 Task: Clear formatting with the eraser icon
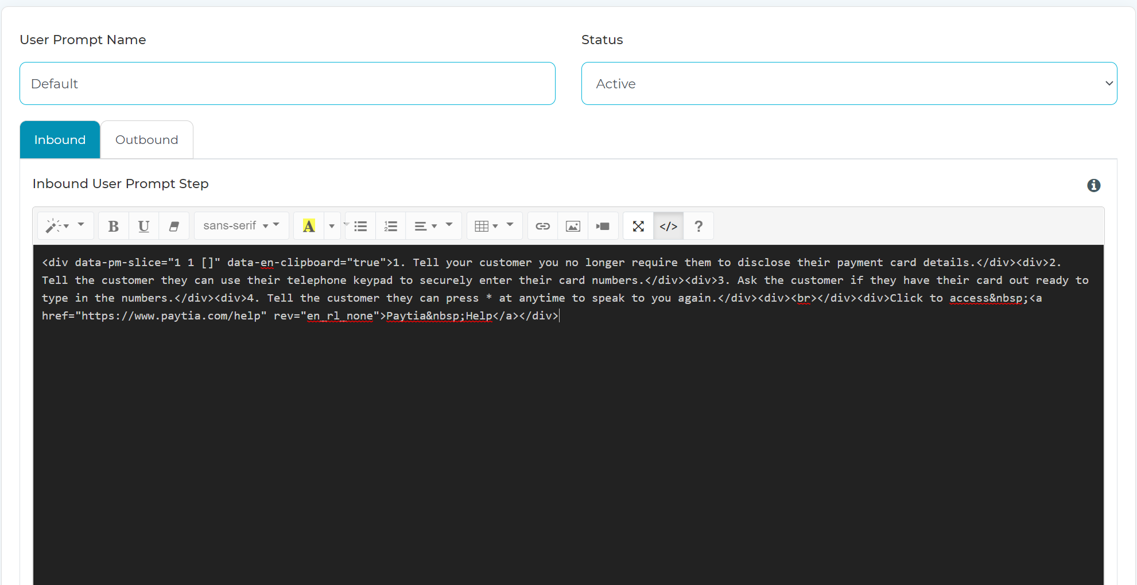pos(174,225)
